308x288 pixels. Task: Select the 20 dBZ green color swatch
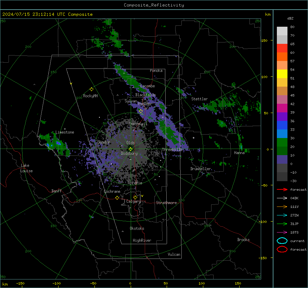(x=282, y=142)
